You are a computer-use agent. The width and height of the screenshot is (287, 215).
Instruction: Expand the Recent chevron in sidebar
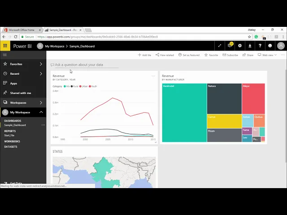click(x=41, y=73)
